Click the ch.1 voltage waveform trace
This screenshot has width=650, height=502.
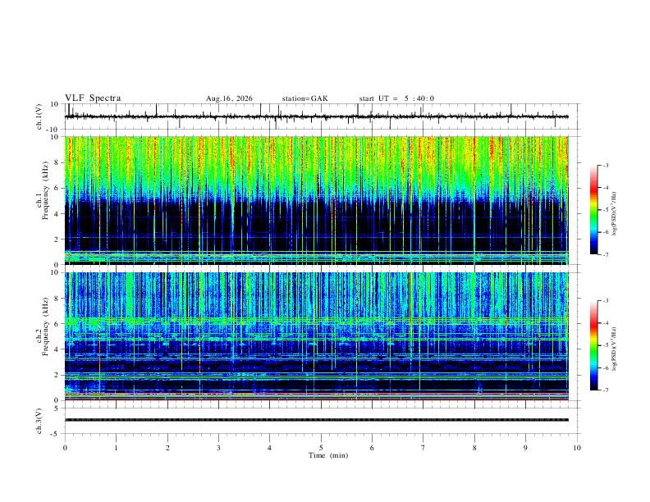click(317, 116)
